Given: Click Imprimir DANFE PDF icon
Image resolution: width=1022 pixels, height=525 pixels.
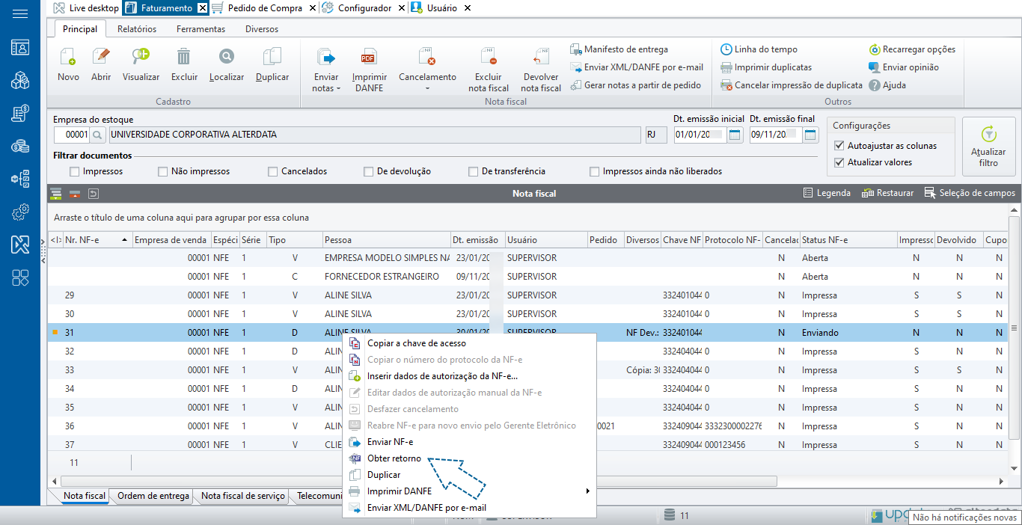Looking at the screenshot, I should (369, 58).
